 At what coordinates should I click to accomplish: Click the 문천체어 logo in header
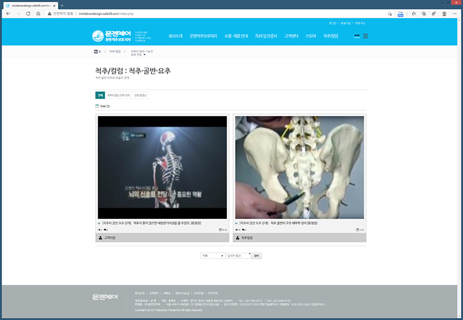pyautogui.click(x=112, y=36)
